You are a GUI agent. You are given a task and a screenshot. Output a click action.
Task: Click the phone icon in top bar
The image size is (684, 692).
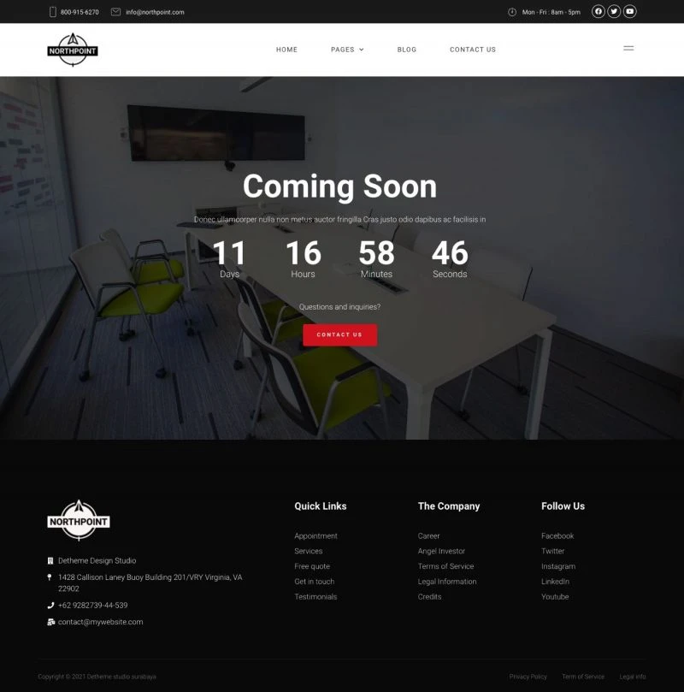(53, 12)
